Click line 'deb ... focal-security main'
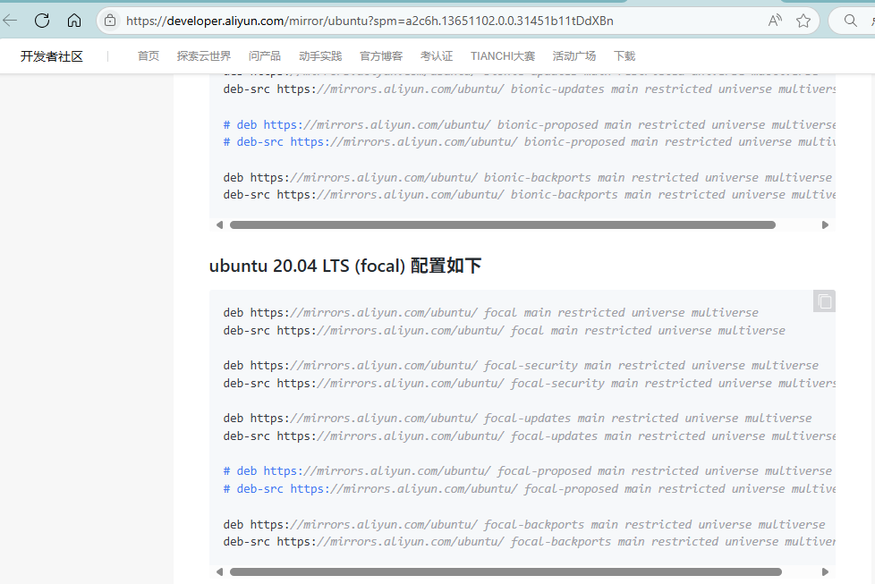This screenshot has height=584, width=875. 522,366
